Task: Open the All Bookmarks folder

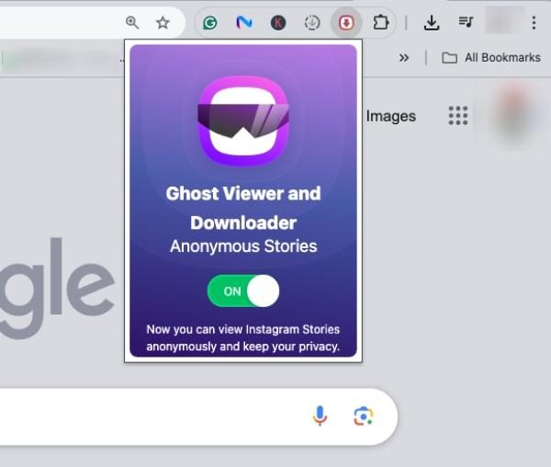Action: click(x=491, y=58)
